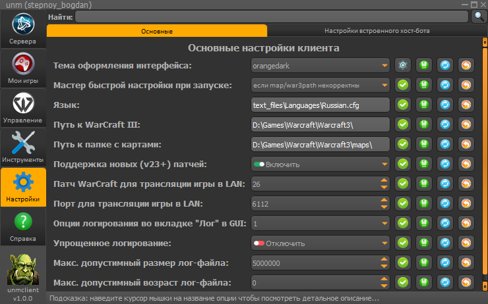This screenshot has height=304, width=488.
Task: Open the orangedark theme dropdown
Action: click(x=320, y=66)
